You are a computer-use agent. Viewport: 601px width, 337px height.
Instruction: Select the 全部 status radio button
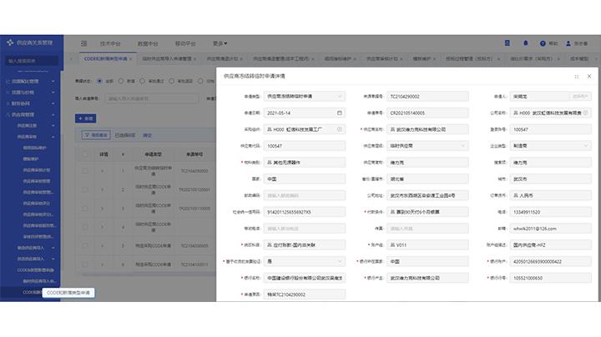pos(102,81)
